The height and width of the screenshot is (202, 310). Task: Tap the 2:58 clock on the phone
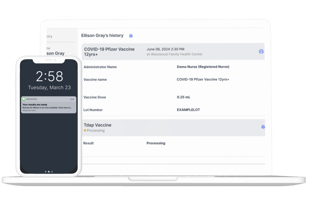point(49,77)
